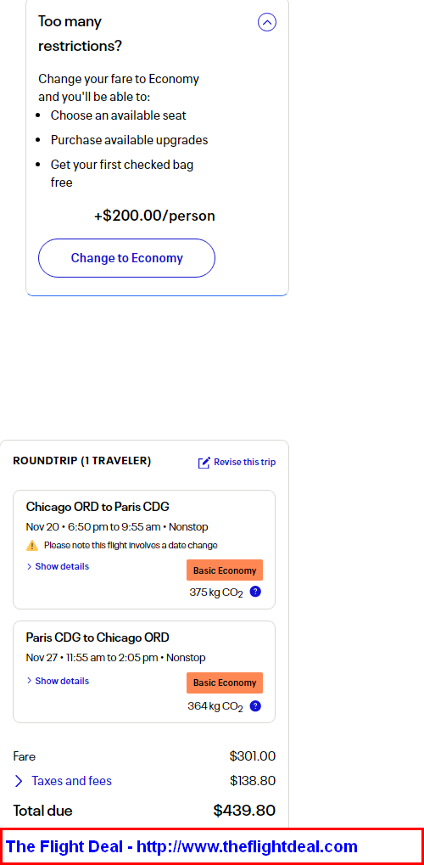Select the Chicago ORD to Paris CDG heading
Image resolution: width=424 pixels, height=865 pixels.
(98, 507)
